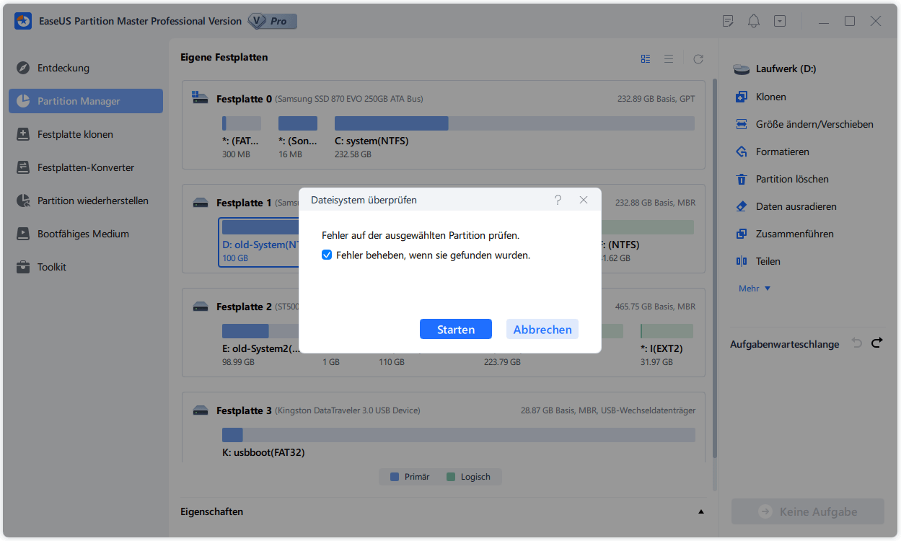The width and height of the screenshot is (901, 541).
Task: Open the notes icon in title bar
Action: pos(728,21)
